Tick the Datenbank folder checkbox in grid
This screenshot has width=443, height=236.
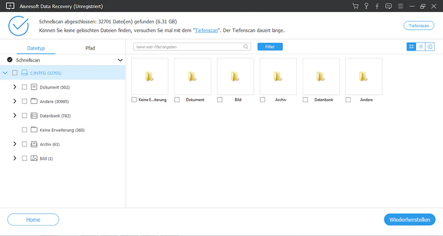305,100
